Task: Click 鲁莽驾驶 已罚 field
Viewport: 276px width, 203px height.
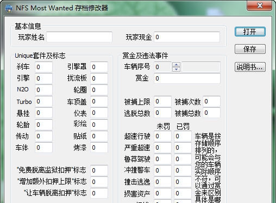Action: (x=183, y=159)
